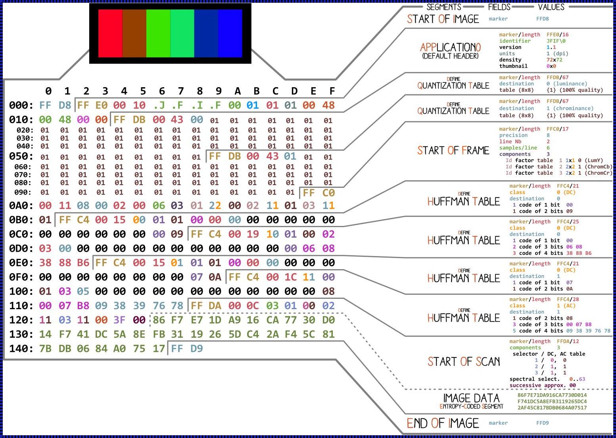Click the 000: row offset label
The image size is (616, 438).
[x=21, y=105]
